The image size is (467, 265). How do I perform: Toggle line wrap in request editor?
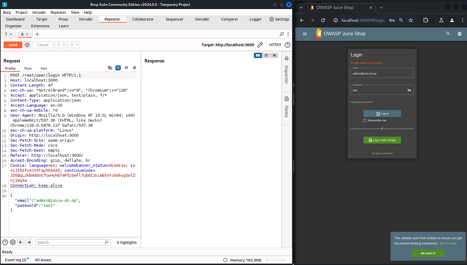point(118,68)
